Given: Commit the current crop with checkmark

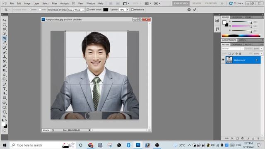Looking at the screenshot, I should 195,10.
